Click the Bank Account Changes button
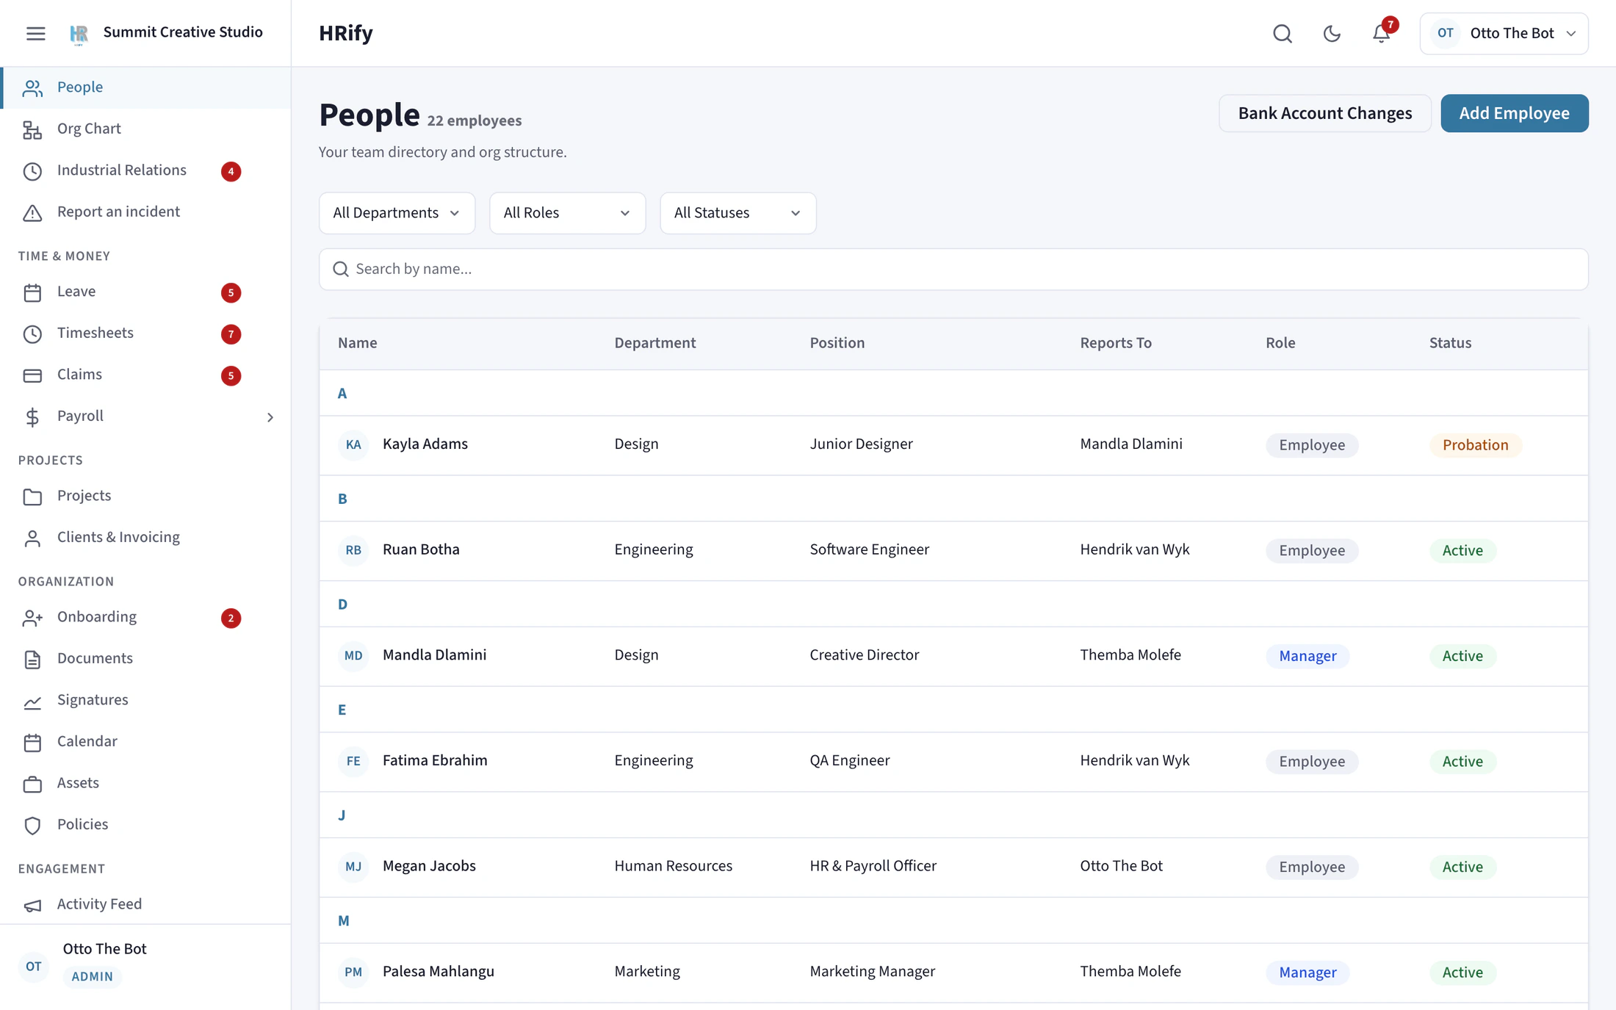Image resolution: width=1616 pixels, height=1010 pixels. point(1324,113)
